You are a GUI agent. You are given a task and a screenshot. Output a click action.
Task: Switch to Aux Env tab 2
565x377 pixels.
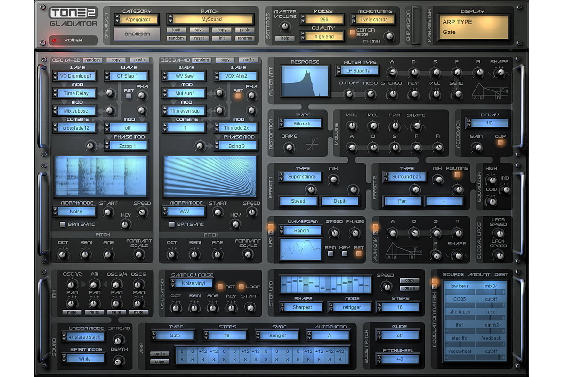tap(375, 232)
